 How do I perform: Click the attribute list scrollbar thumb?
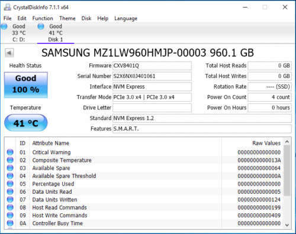coord(287,171)
